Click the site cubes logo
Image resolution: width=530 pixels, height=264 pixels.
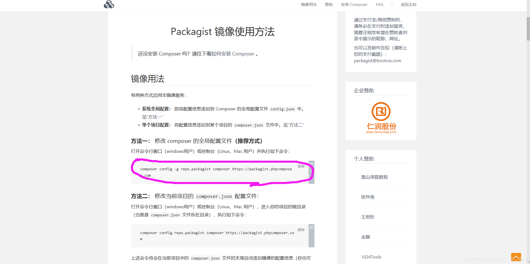[109, 4]
